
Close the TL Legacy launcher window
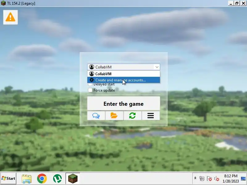pos(243,3)
